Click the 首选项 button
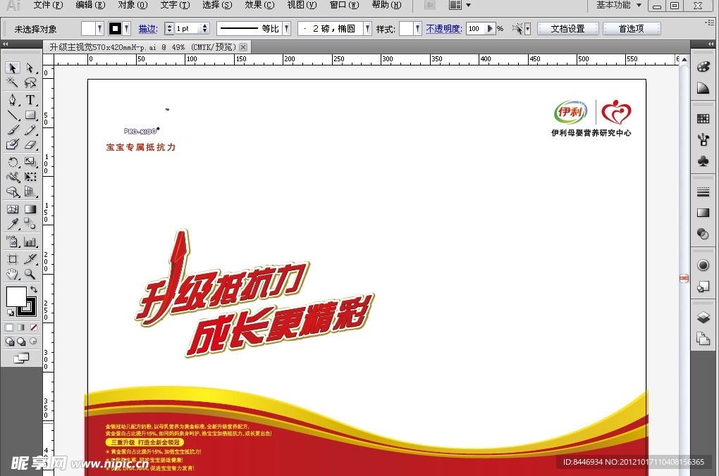The height and width of the screenshot is (476, 719). (631, 29)
